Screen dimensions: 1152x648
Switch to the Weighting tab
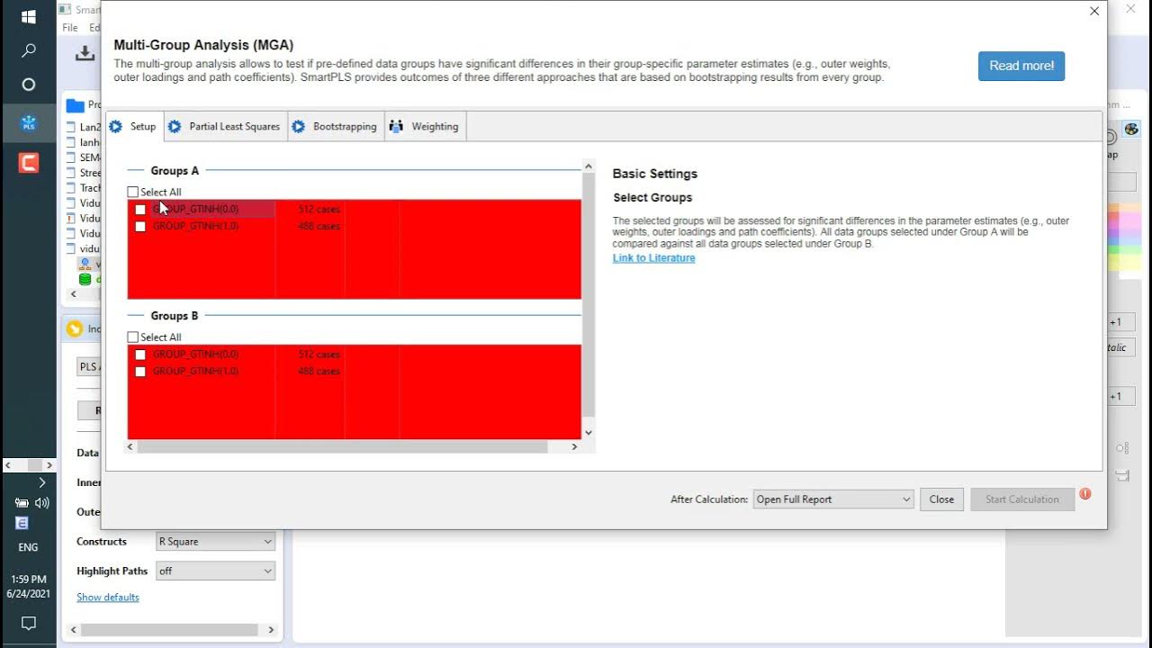[x=425, y=127]
